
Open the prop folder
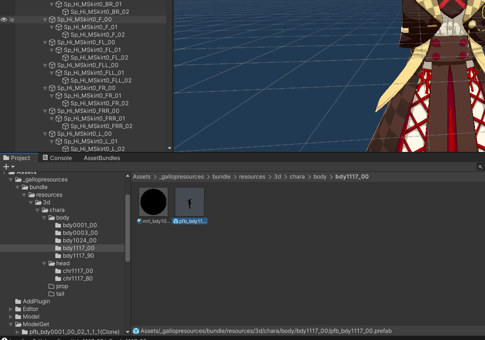point(59,286)
